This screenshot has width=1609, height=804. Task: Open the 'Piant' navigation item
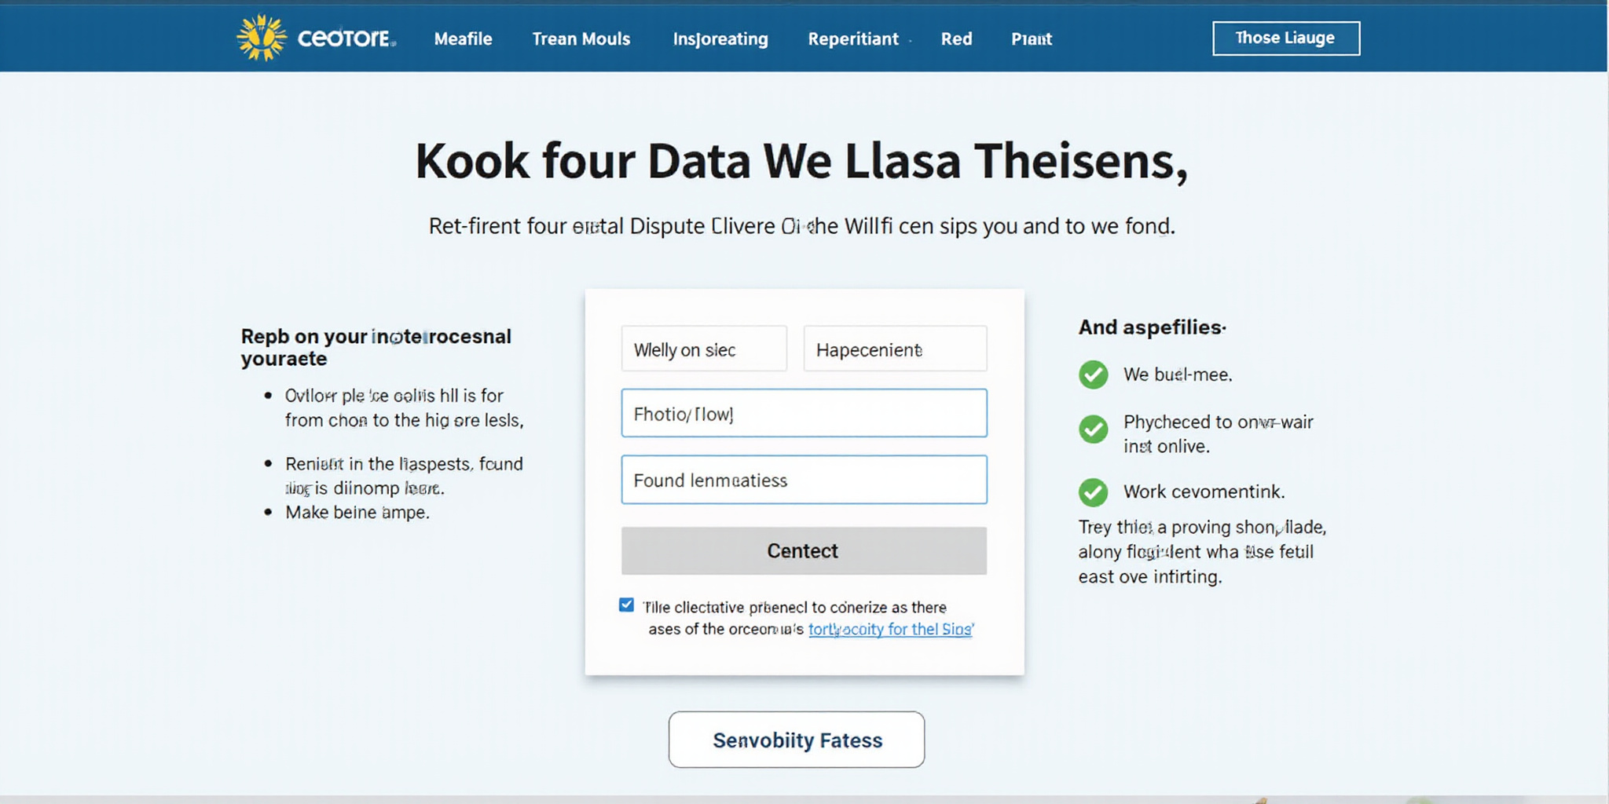click(1030, 38)
